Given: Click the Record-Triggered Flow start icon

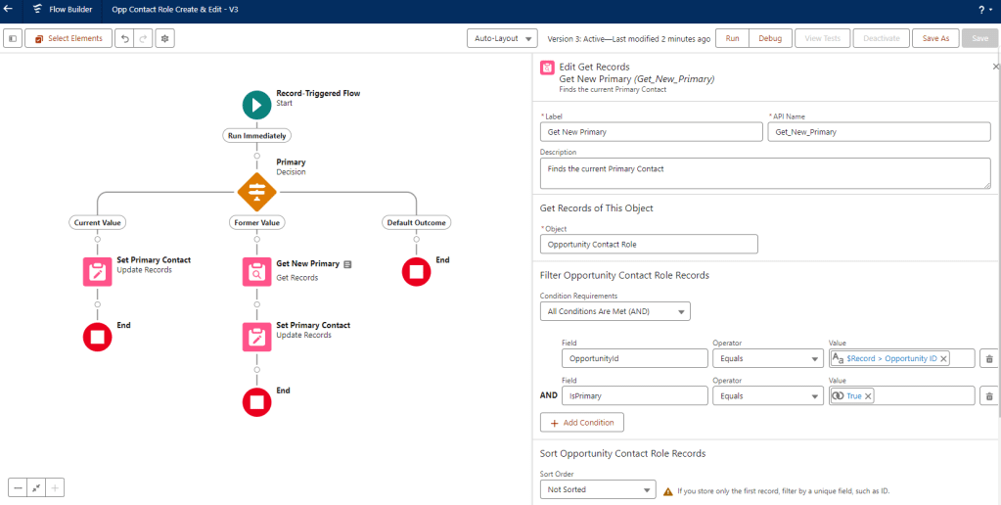Looking at the screenshot, I should 256,105.
